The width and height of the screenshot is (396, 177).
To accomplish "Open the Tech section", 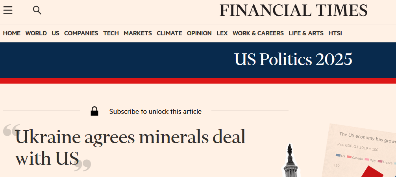I will pos(111,33).
